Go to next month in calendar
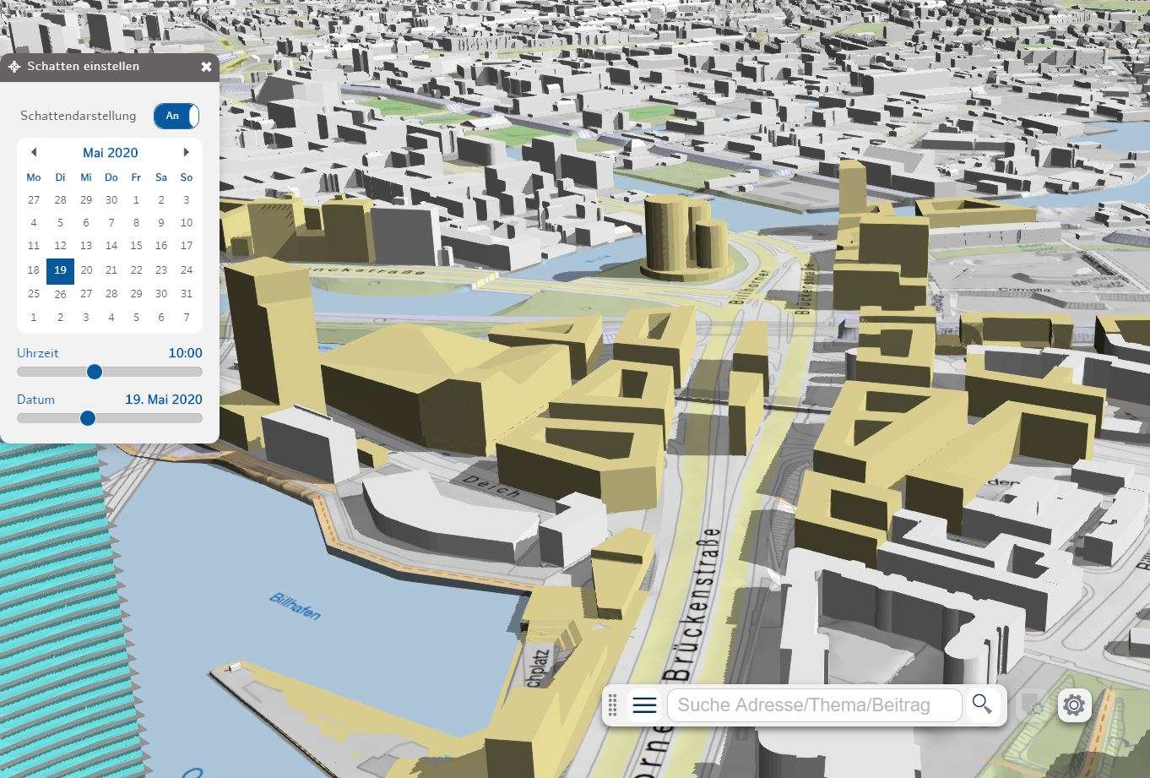Screen dimensions: 1150x778 187,152
